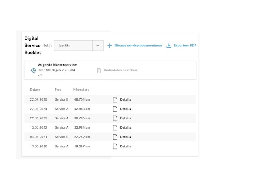Click the download icon beside Exporteer PDF
The height and width of the screenshot is (189, 253).
coord(169,46)
